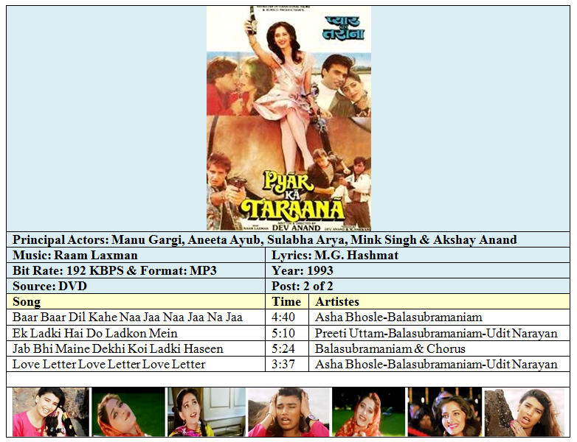This screenshot has width=577, height=442.
Task: Select the 'Principal Actors' row text
Action: (265, 239)
